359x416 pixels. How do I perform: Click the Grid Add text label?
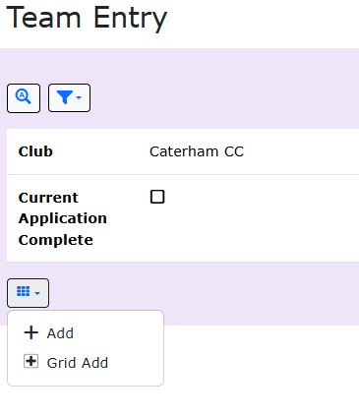[78, 363]
